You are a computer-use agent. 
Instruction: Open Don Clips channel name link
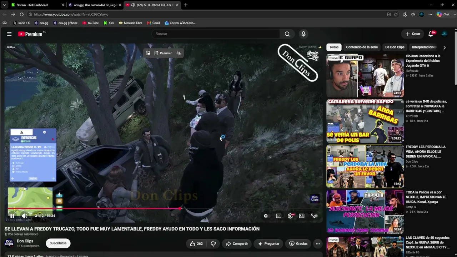[25, 241]
